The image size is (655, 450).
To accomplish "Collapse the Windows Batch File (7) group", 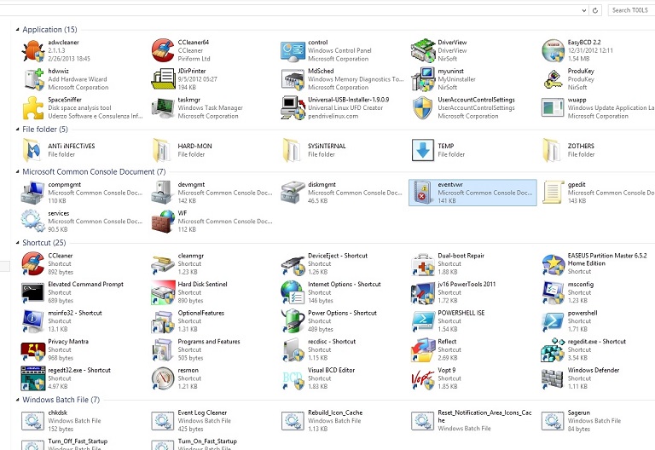I will (x=18, y=400).
